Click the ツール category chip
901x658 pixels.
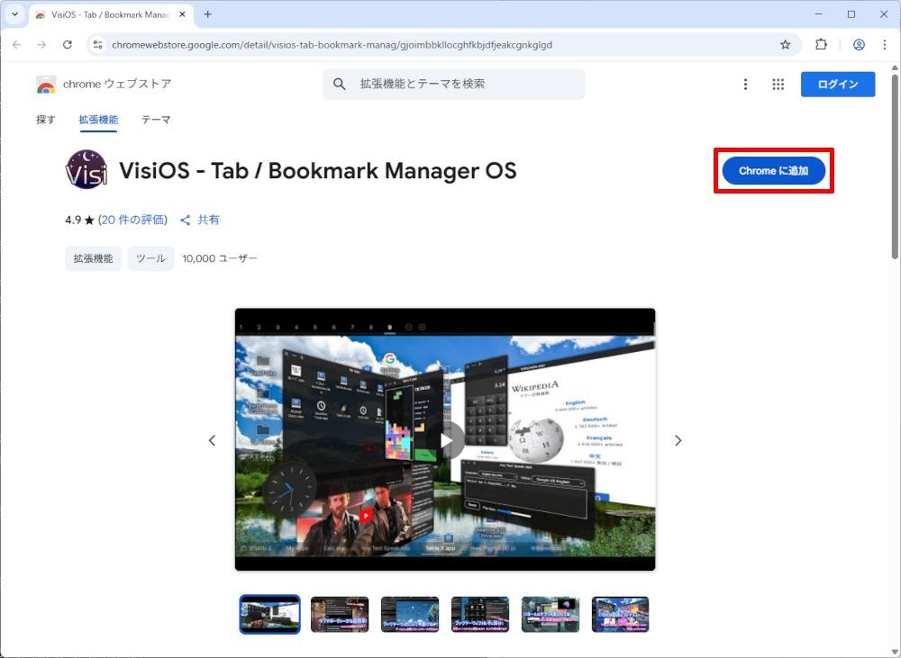(150, 258)
